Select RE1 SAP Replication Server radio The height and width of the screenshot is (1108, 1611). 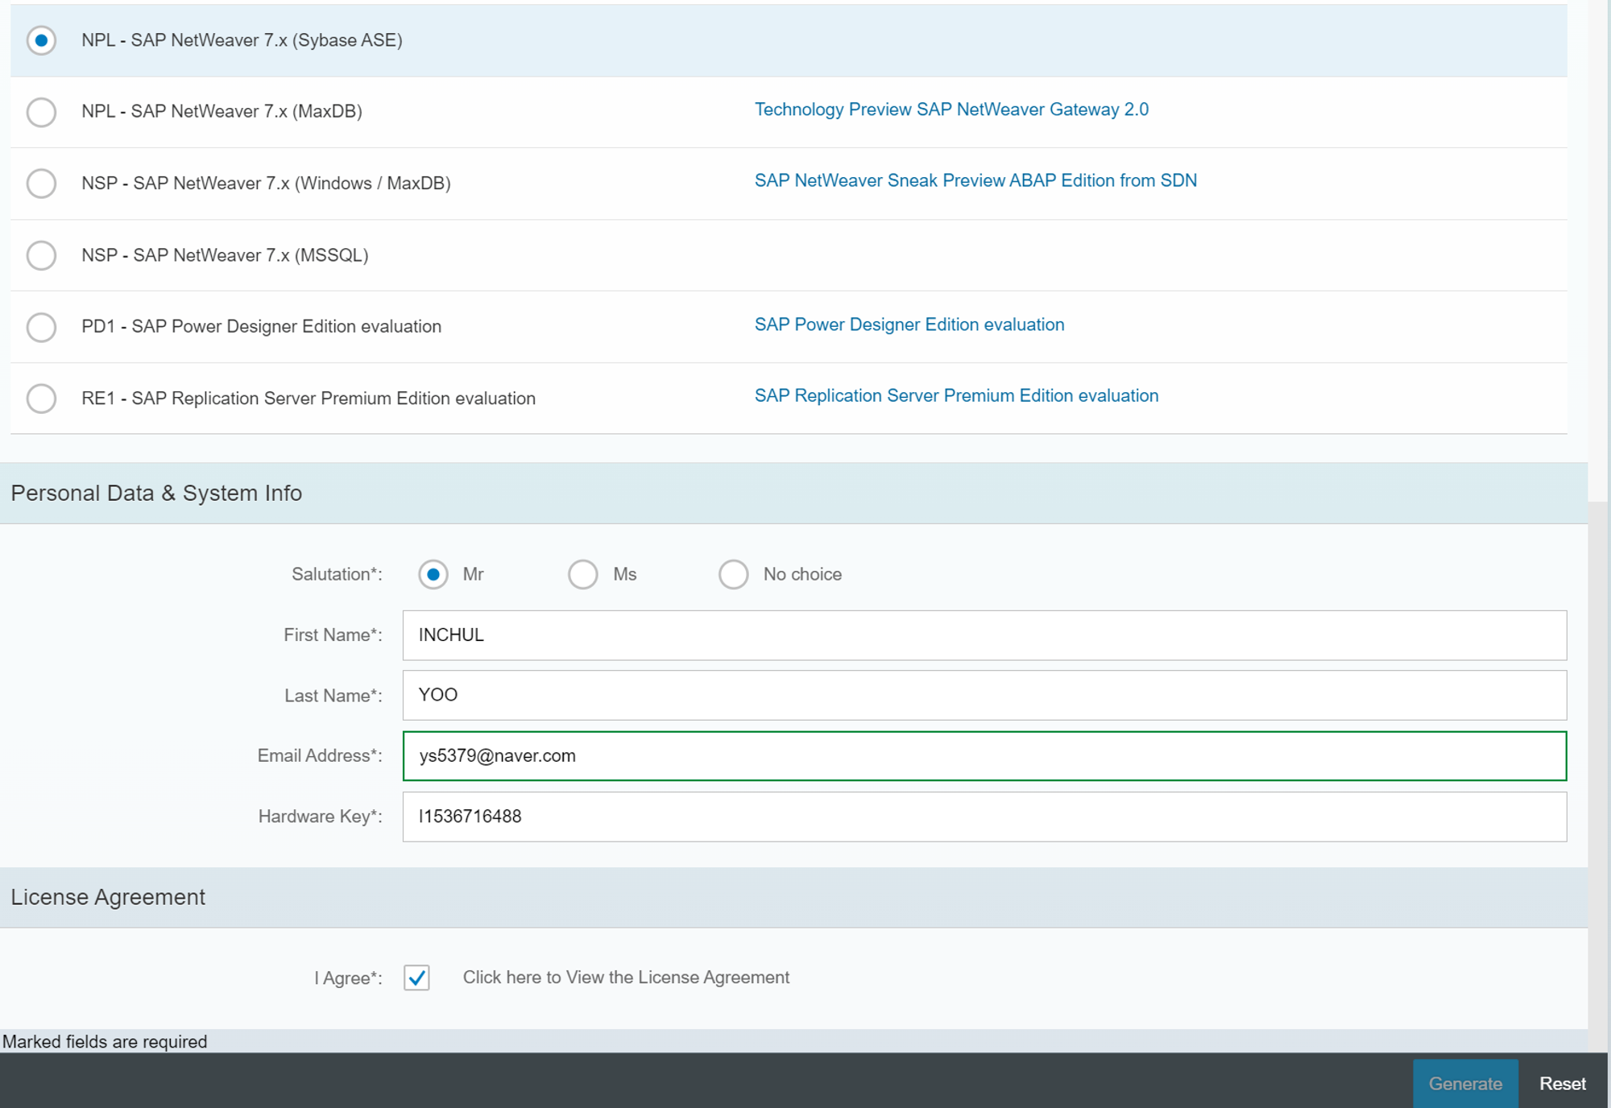(41, 399)
